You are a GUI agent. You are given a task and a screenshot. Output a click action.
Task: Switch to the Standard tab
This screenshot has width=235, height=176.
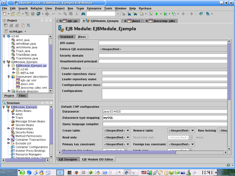pos(66,37)
